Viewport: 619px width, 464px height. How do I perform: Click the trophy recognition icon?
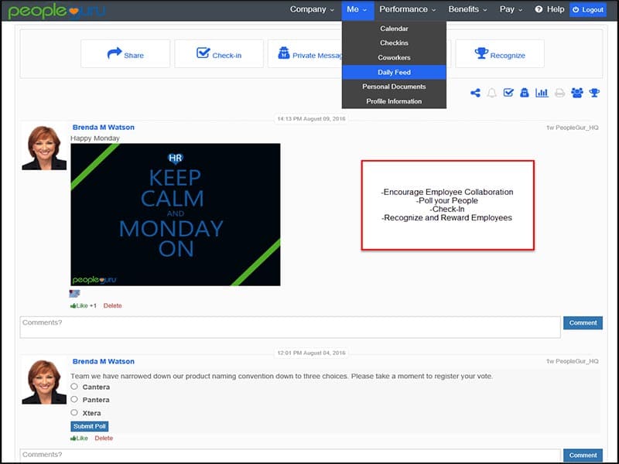[x=594, y=93]
